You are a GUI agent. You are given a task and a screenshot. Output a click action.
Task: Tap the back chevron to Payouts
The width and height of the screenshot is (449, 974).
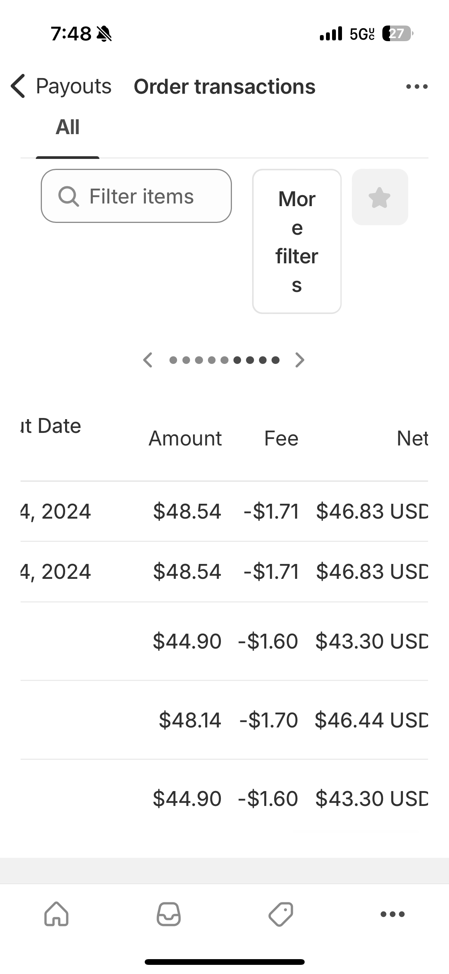coord(18,86)
